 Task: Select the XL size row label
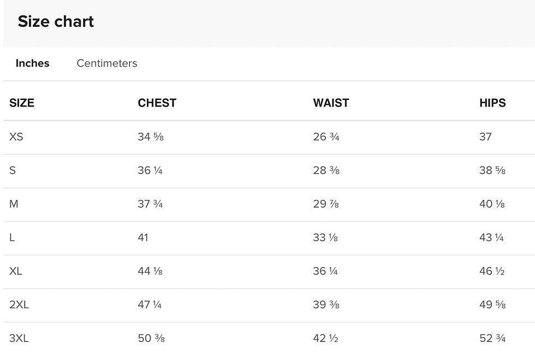click(x=16, y=271)
